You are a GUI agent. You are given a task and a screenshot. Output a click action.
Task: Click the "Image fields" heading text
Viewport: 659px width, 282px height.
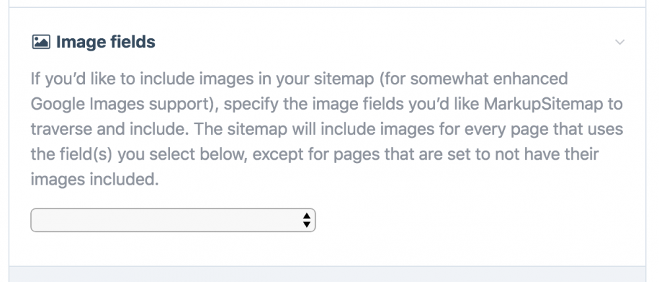[x=105, y=43]
